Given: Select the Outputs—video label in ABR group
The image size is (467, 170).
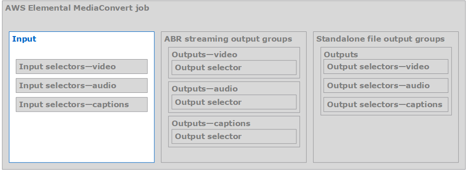Looking at the screenshot, I should [x=205, y=55].
